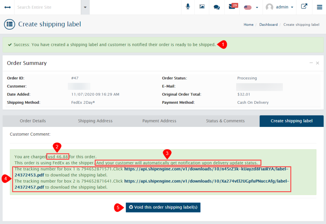Switch to the Shipping Address tab

95,121
